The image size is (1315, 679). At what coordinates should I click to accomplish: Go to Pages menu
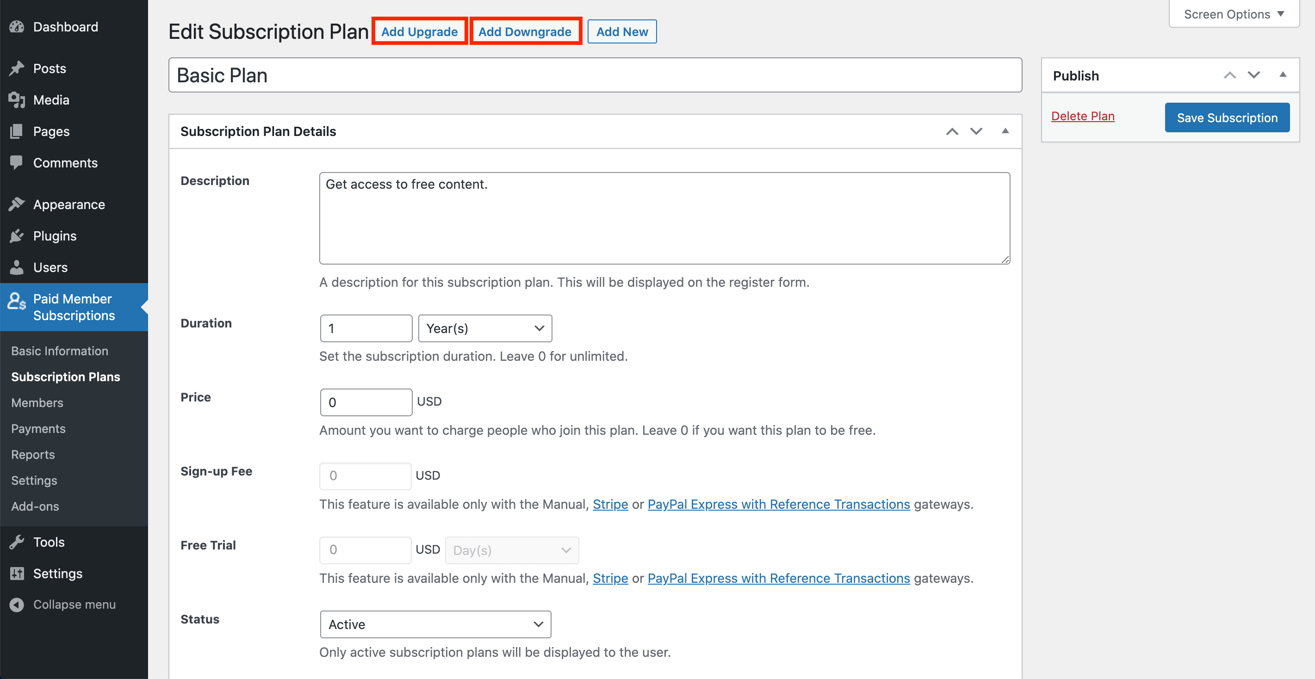(x=74, y=132)
